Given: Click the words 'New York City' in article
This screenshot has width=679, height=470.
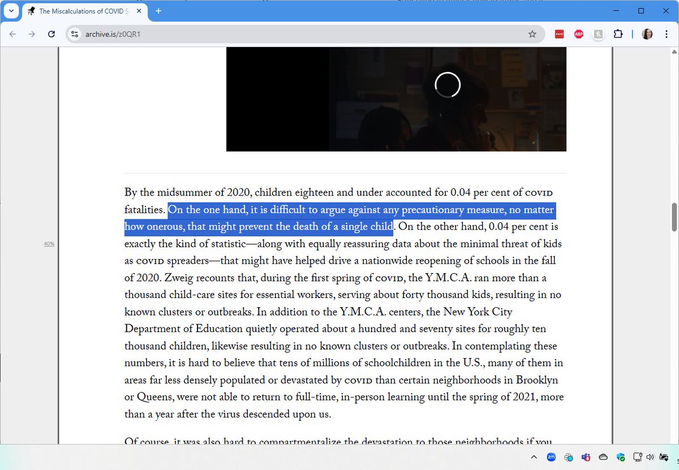Looking at the screenshot, I should pos(478,312).
